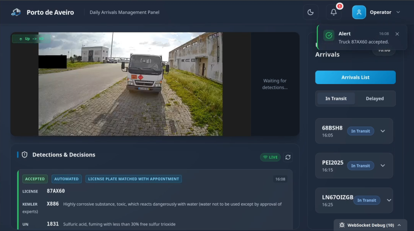Click the LN67OIZGB In Transit status pill

pyautogui.click(x=367, y=200)
